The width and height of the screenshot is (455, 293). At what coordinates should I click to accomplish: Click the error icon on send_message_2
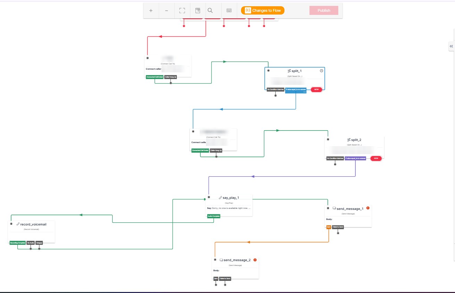[255, 260]
